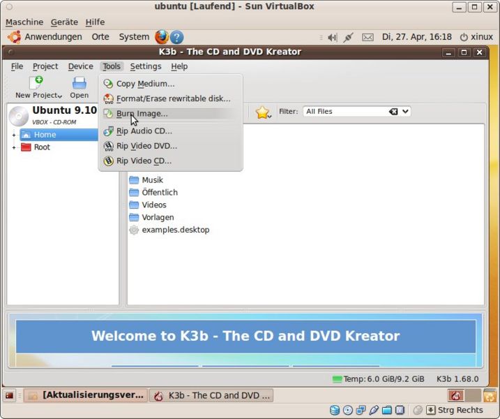Expand the Home tree node
The width and height of the screenshot is (500, 419).
[x=14, y=135]
